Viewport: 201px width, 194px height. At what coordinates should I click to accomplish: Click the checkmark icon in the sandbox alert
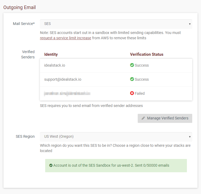pyautogui.click(x=51, y=165)
